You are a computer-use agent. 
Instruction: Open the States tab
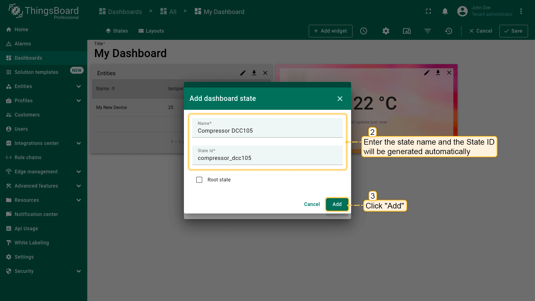tap(117, 31)
